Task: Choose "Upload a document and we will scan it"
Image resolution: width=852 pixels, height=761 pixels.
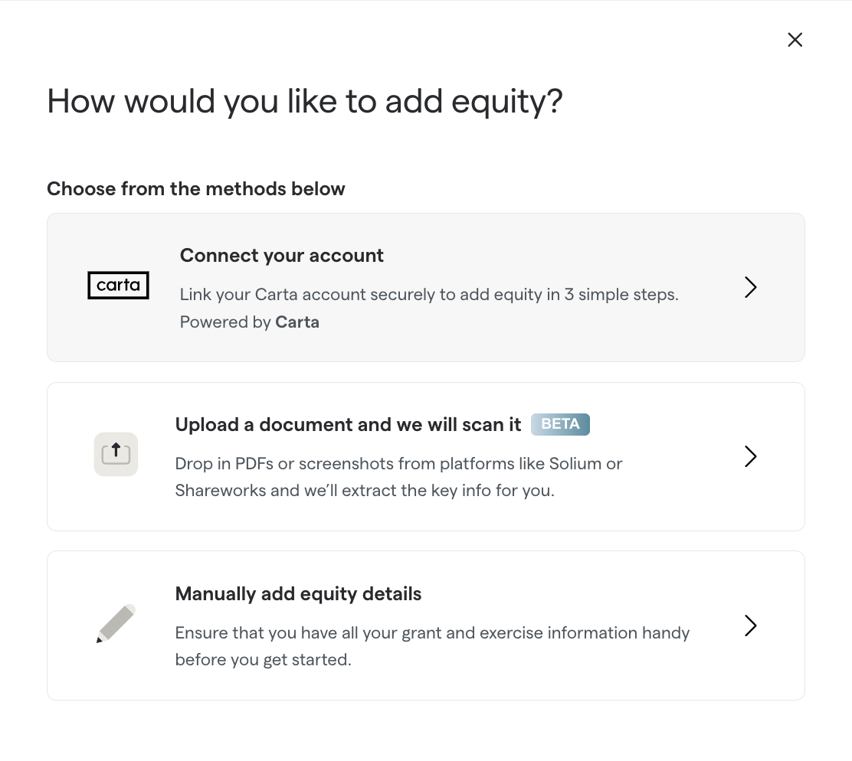Action: click(348, 425)
